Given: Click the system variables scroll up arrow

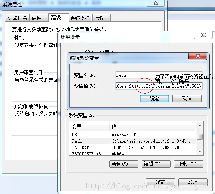Looking at the screenshot, I should 200,125.
